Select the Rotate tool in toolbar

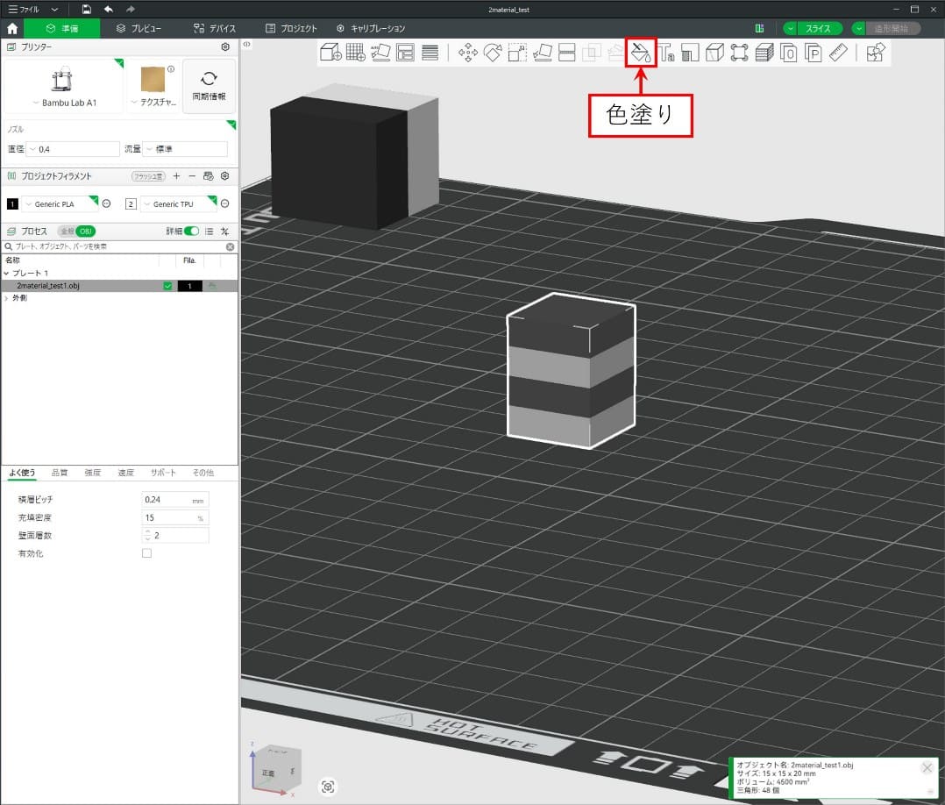pyautogui.click(x=493, y=53)
